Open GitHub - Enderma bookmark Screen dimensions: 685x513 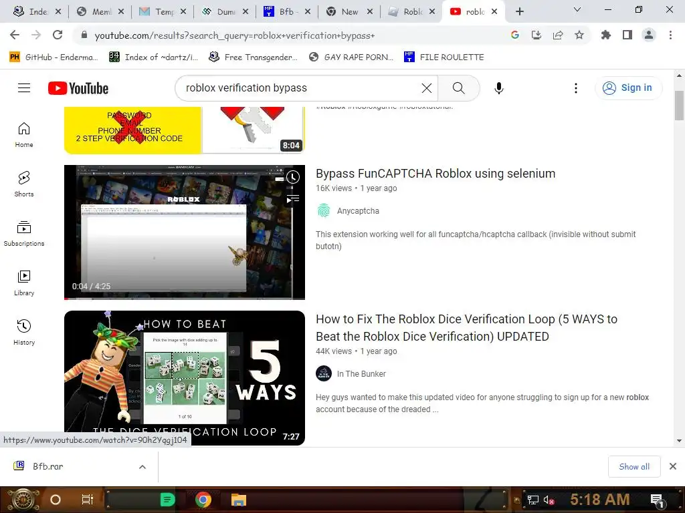click(x=54, y=57)
